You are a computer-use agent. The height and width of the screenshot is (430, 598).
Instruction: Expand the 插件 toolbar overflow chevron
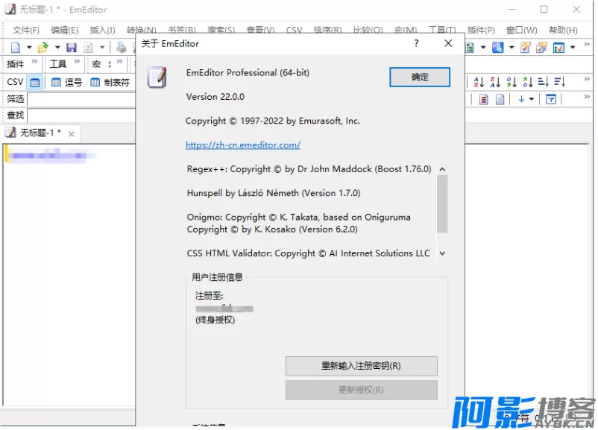(34, 63)
